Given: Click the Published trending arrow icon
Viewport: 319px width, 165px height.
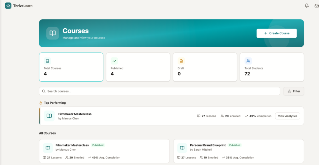Looking at the screenshot, I should (x=114, y=61).
